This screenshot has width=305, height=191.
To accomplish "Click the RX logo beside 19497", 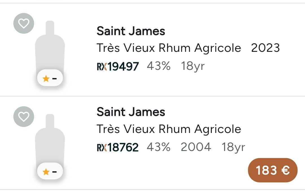I will [102, 67].
